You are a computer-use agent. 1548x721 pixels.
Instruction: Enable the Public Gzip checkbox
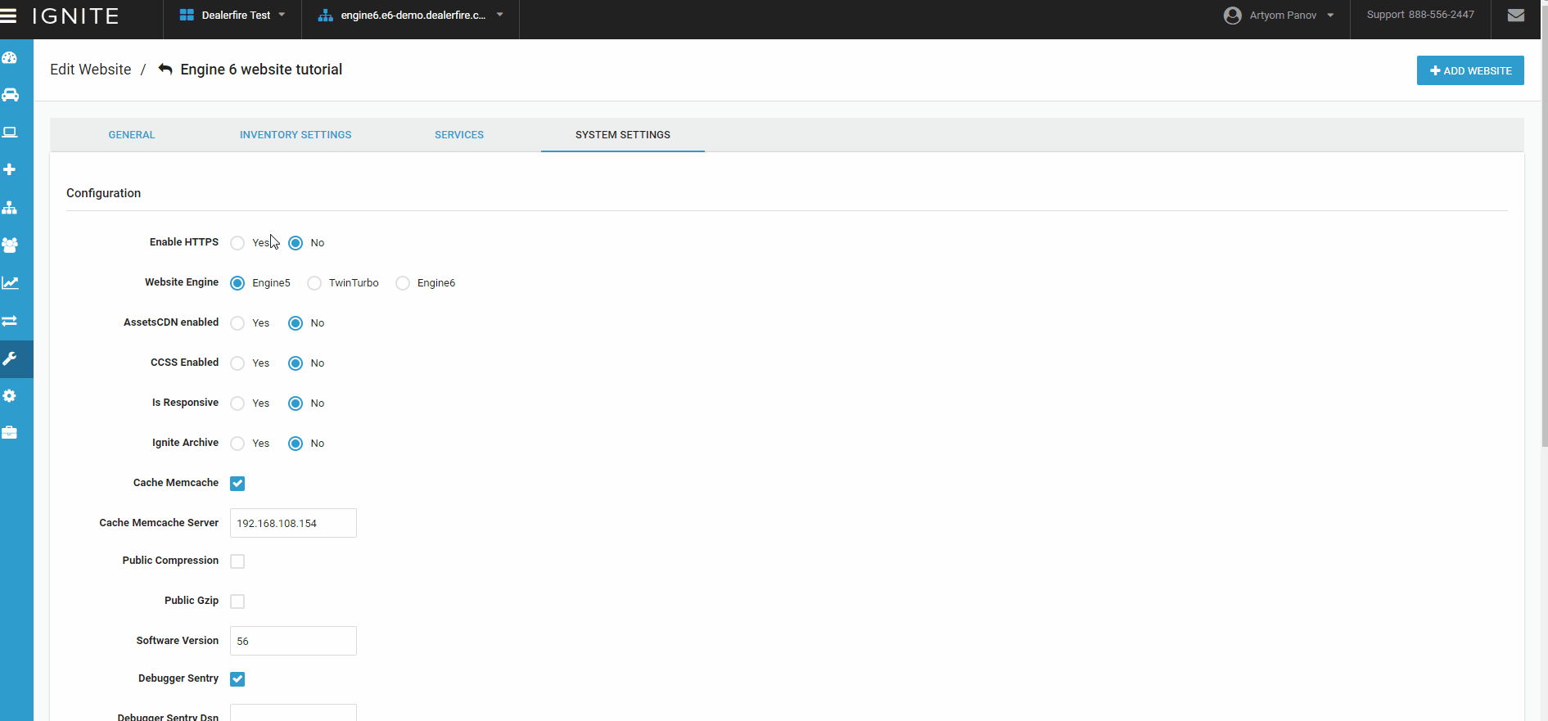(x=237, y=602)
